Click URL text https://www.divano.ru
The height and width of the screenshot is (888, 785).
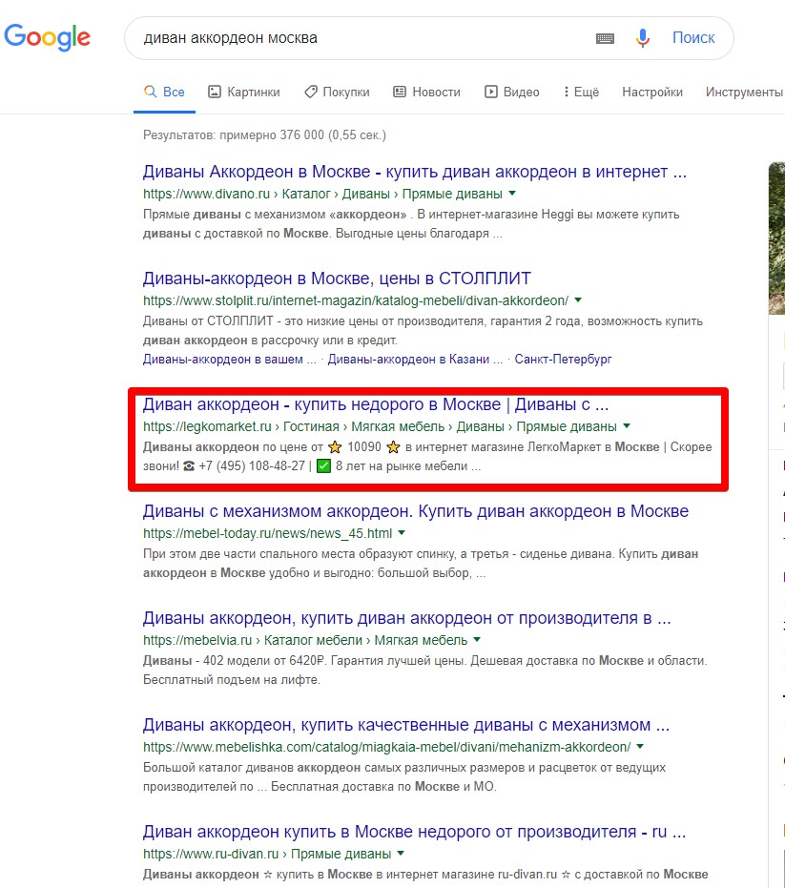[206, 194]
